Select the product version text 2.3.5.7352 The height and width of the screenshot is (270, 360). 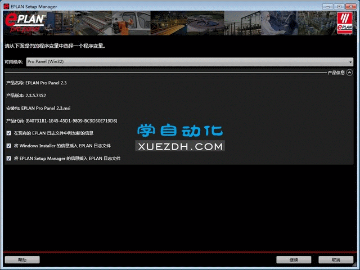(35, 96)
